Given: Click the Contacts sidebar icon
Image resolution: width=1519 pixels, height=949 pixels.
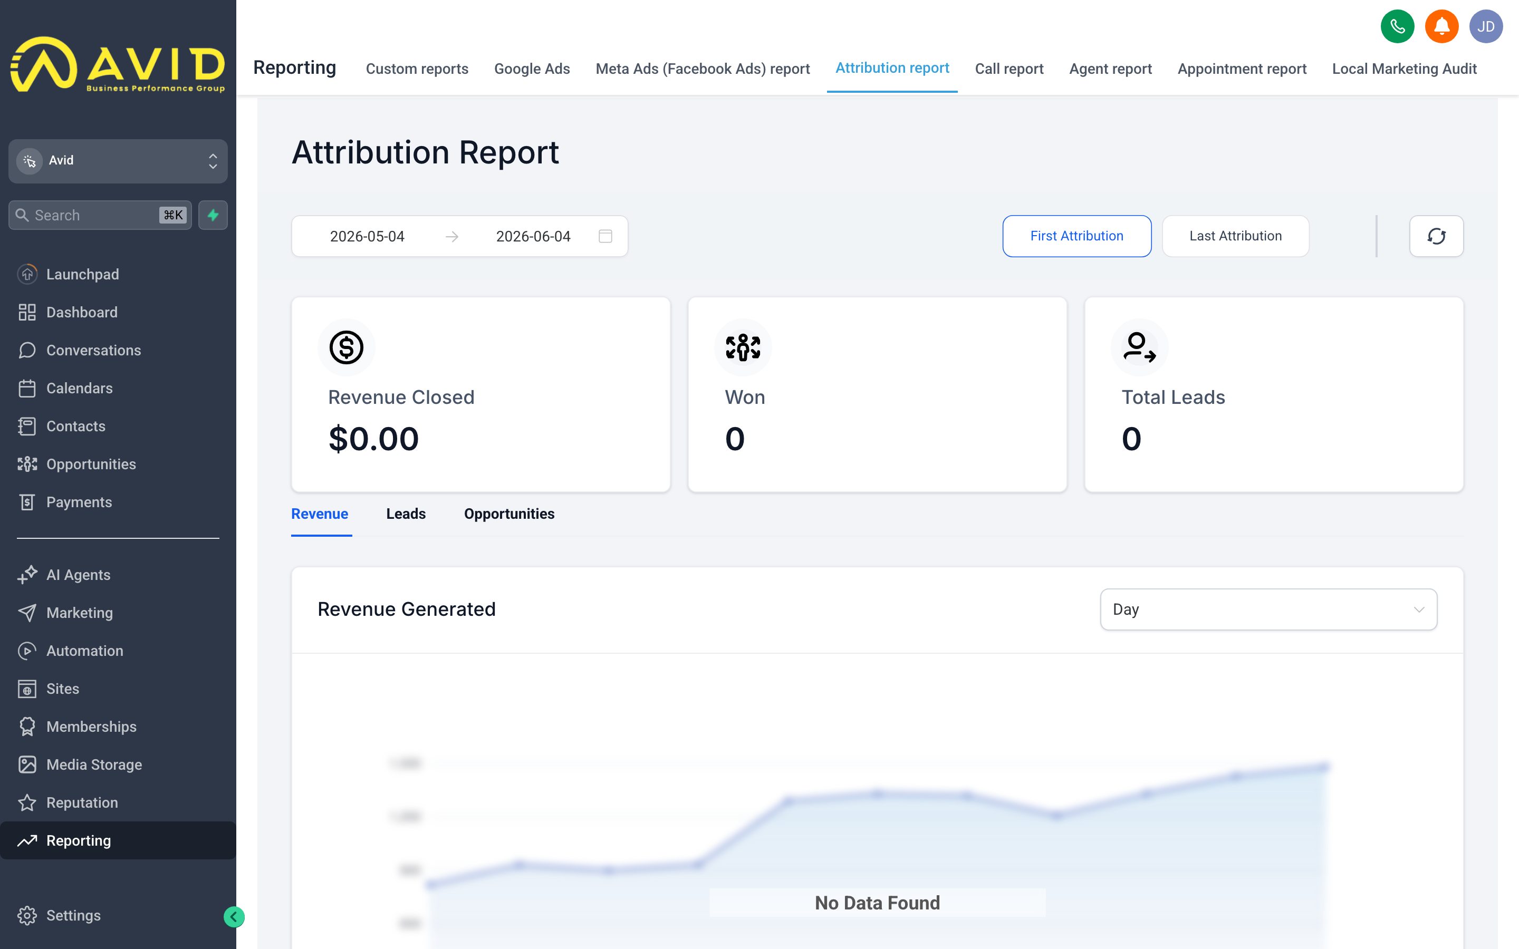Looking at the screenshot, I should (x=27, y=426).
